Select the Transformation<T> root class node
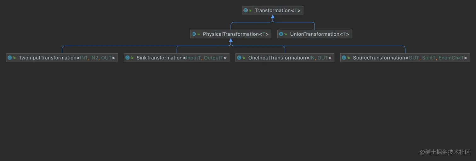This screenshot has width=476, height=161. [273, 10]
